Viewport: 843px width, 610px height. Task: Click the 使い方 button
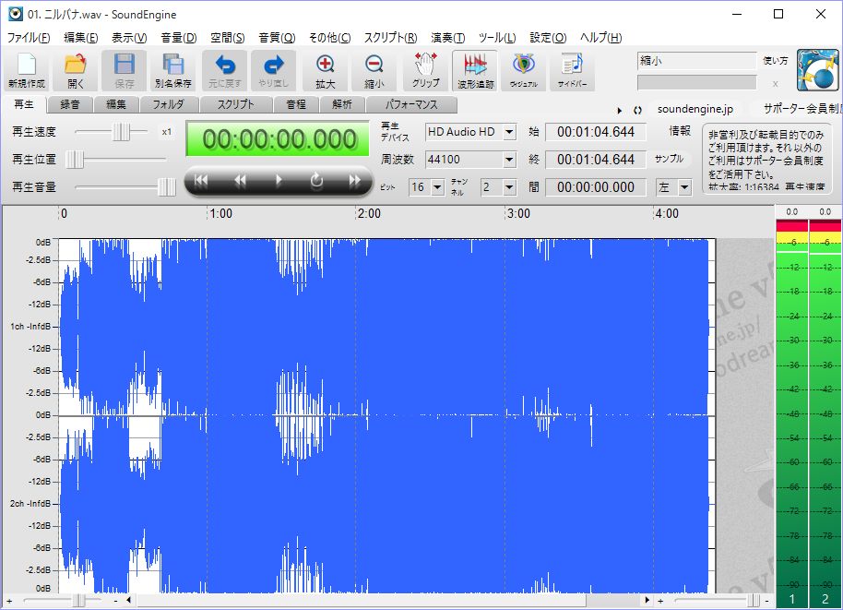[x=776, y=61]
